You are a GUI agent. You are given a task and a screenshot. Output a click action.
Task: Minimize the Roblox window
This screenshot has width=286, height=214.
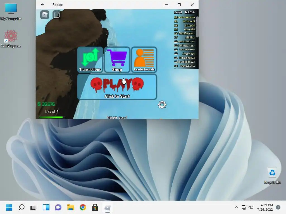(x=166, y=5)
